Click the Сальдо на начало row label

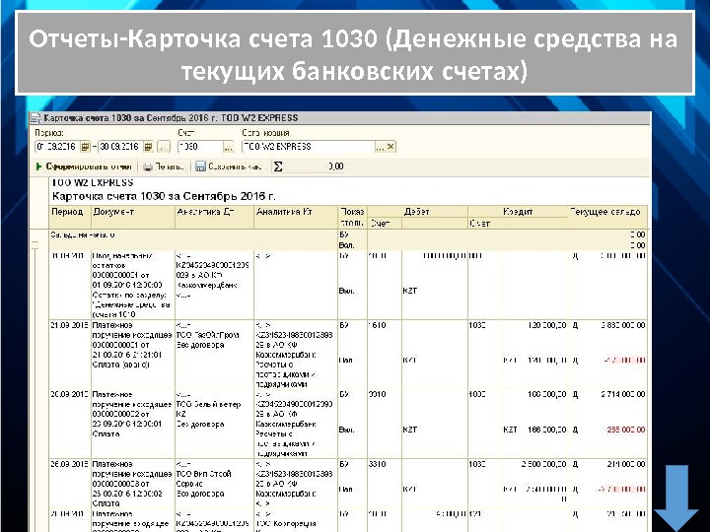point(83,234)
